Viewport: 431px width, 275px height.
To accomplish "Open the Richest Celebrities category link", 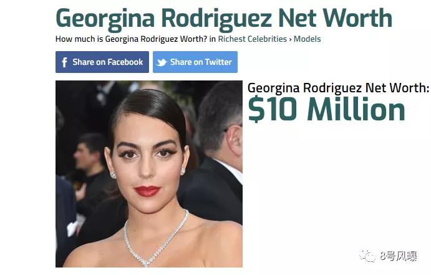I will point(253,39).
